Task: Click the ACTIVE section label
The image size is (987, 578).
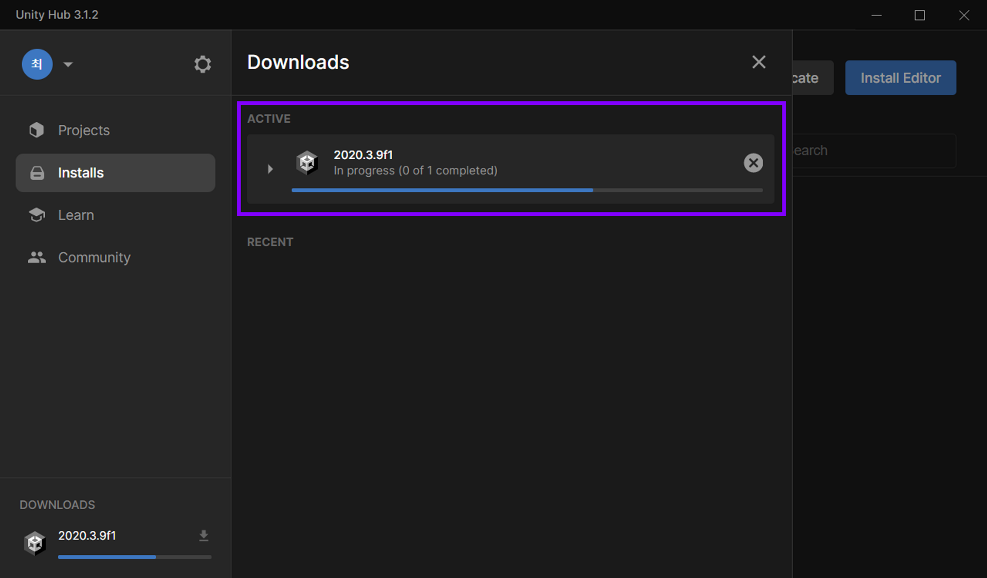Action: (269, 119)
